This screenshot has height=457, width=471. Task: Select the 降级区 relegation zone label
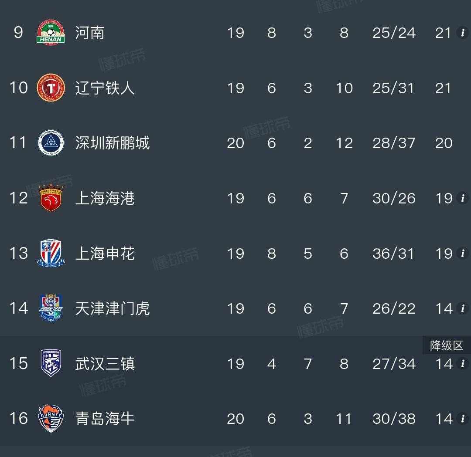click(x=447, y=345)
